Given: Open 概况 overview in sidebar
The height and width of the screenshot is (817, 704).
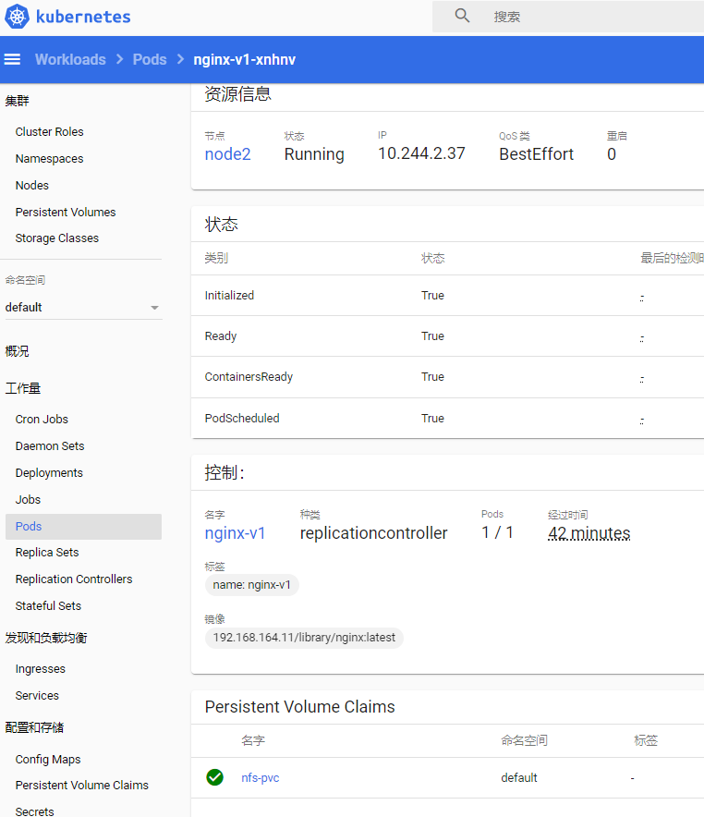Looking at the screenshot, I should 18,351.
